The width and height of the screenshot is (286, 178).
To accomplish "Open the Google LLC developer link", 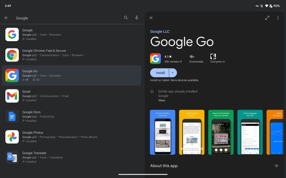I will pos(159,31).
